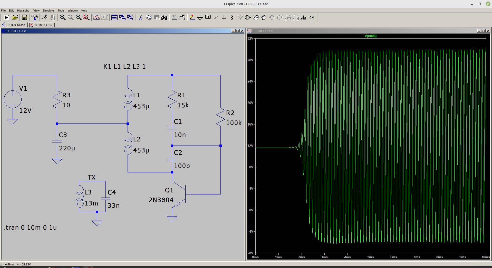
Task: Click the first printer icon
Action: (x=174, y=17)
